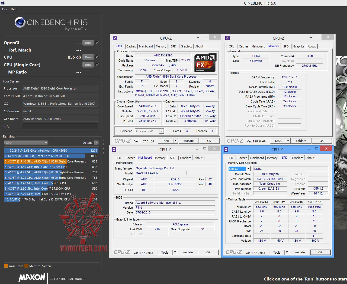Switch to Caches tab in the CPU-Z window showing the CPU tab

[131, 46]
